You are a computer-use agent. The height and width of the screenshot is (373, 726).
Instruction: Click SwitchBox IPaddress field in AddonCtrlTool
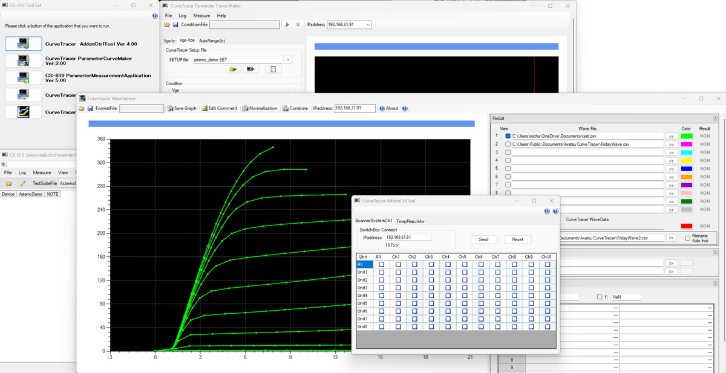pos(408,238)
